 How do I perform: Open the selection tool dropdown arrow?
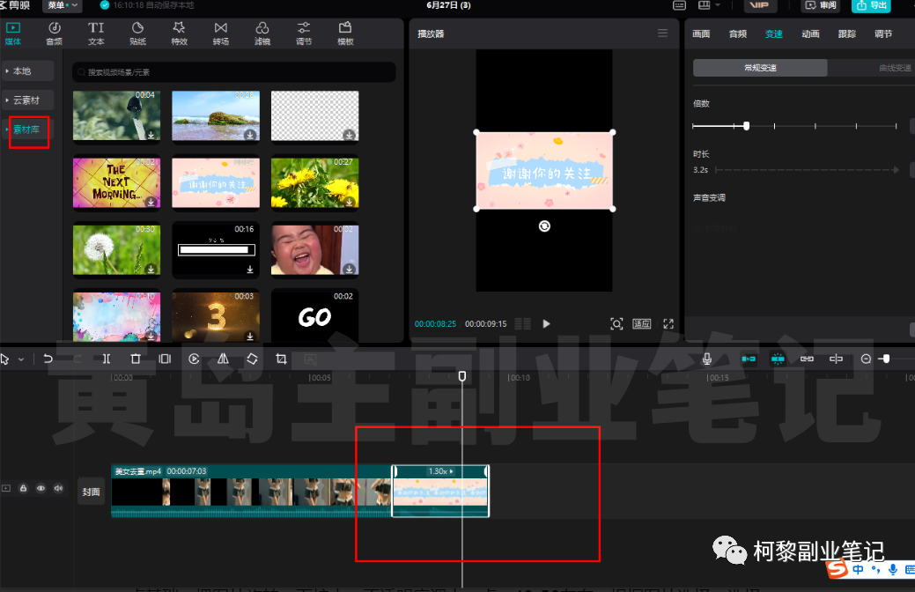(21, 359)
